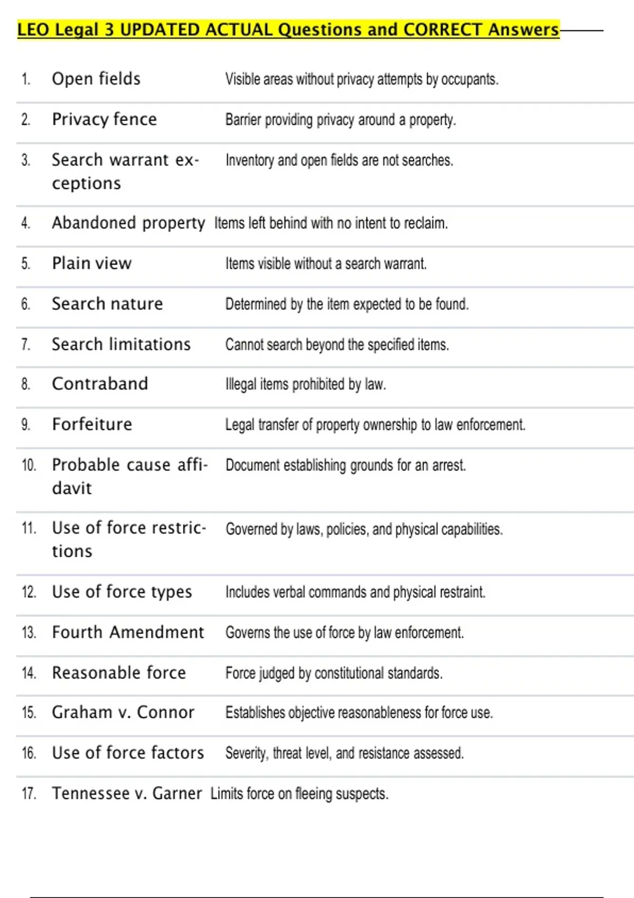The width and height of the screenshot is (634, 898).
Task: Click the "Forfeiture" term
Action: tap(92, 425)
